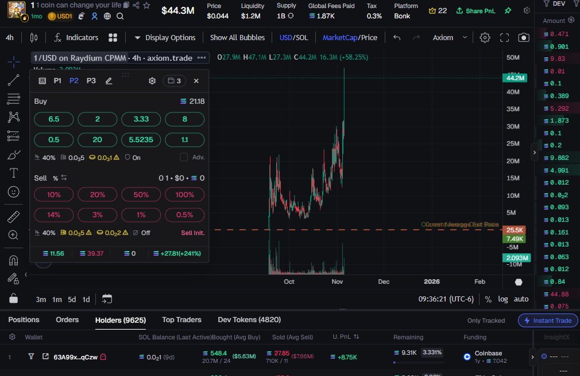Filter by wallet 63A99x..qCzw funnel icon

pos(31,357)
